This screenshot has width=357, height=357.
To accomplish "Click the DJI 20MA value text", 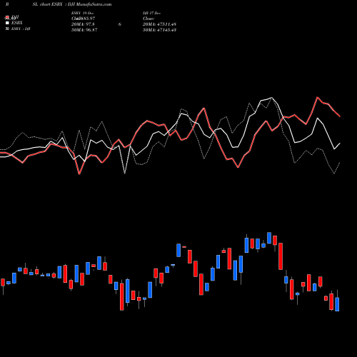I will 159,24.
